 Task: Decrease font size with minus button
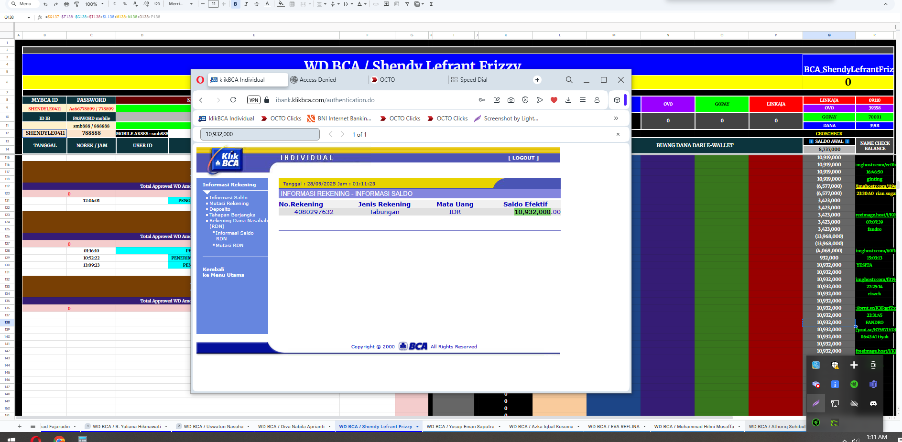coord(203,4)
